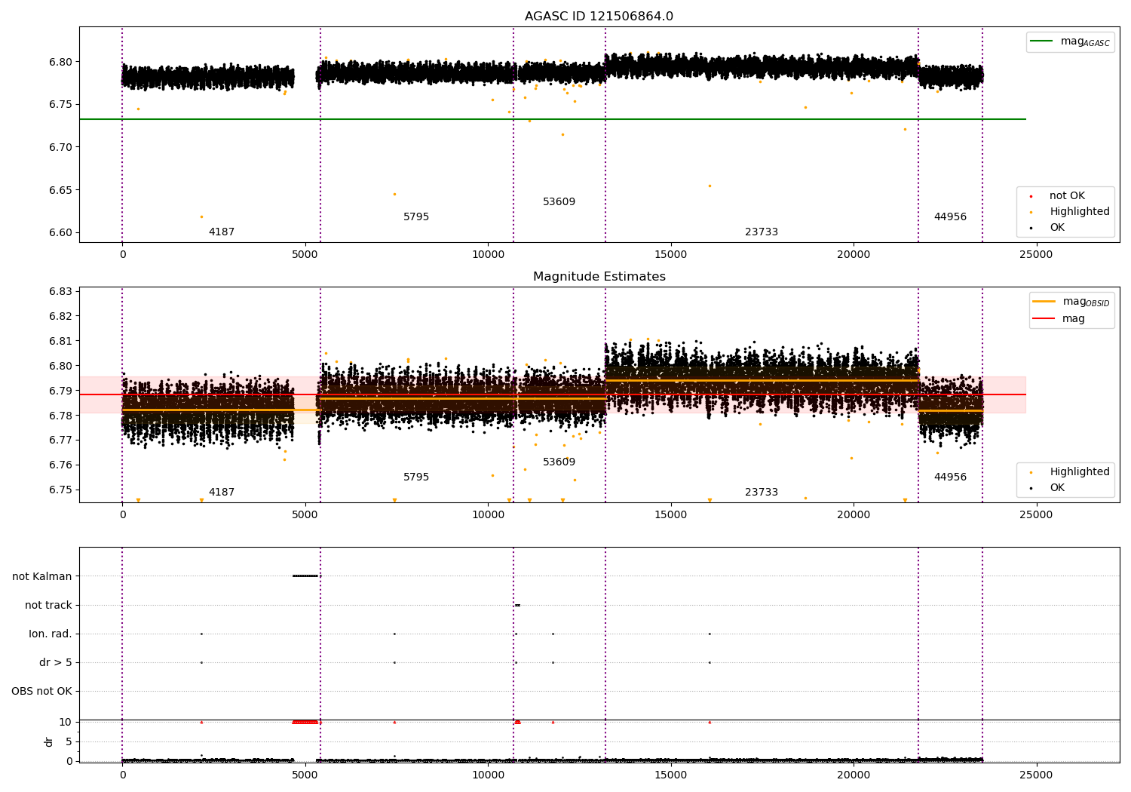
Task: Click x-axis tick '25000' in top plot
Action: pyautogui.click(x=1036, y=256)
